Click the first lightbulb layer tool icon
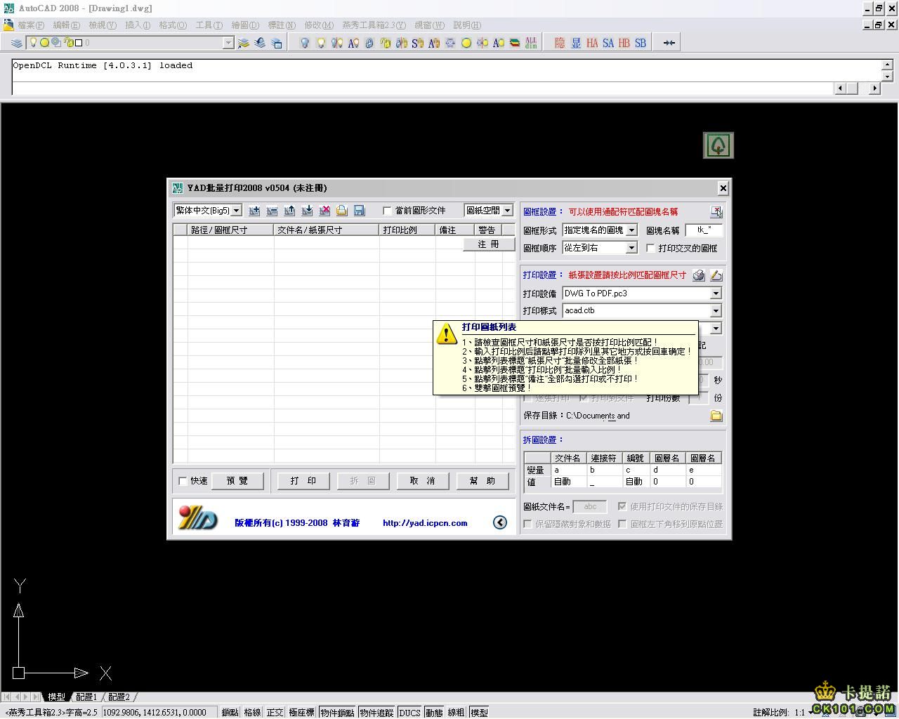Viewport: 899px width, 719px height. point(305,43)
